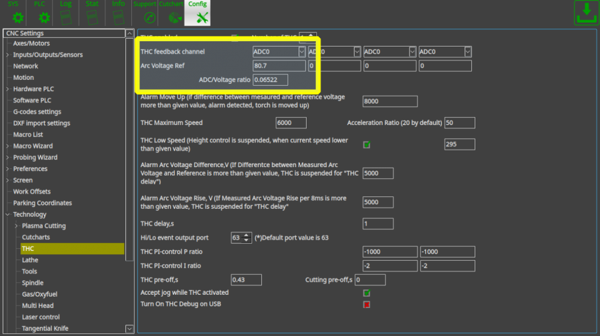The height and width of the screenshot is (336, 600).
Task: Increase the Hi/Lo event output port value
Action: click(x=247, y=235)
